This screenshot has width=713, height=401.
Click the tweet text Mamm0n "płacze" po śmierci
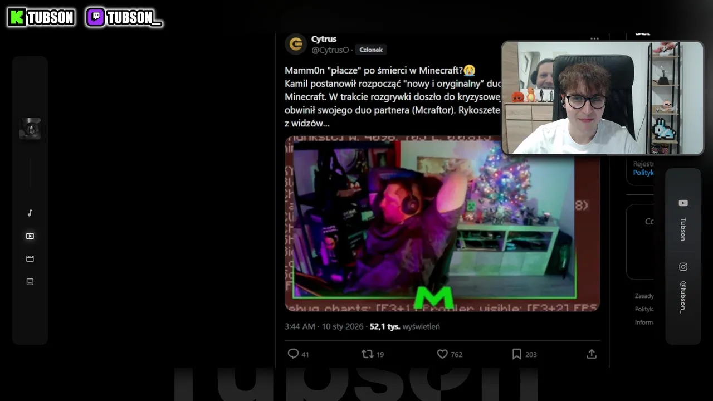pyautogui.click(x=380, y=70)
